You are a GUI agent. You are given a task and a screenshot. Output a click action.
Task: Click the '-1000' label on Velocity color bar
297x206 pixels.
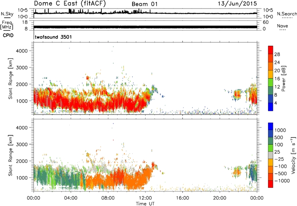pyautogui.click(x=282, y=181)
